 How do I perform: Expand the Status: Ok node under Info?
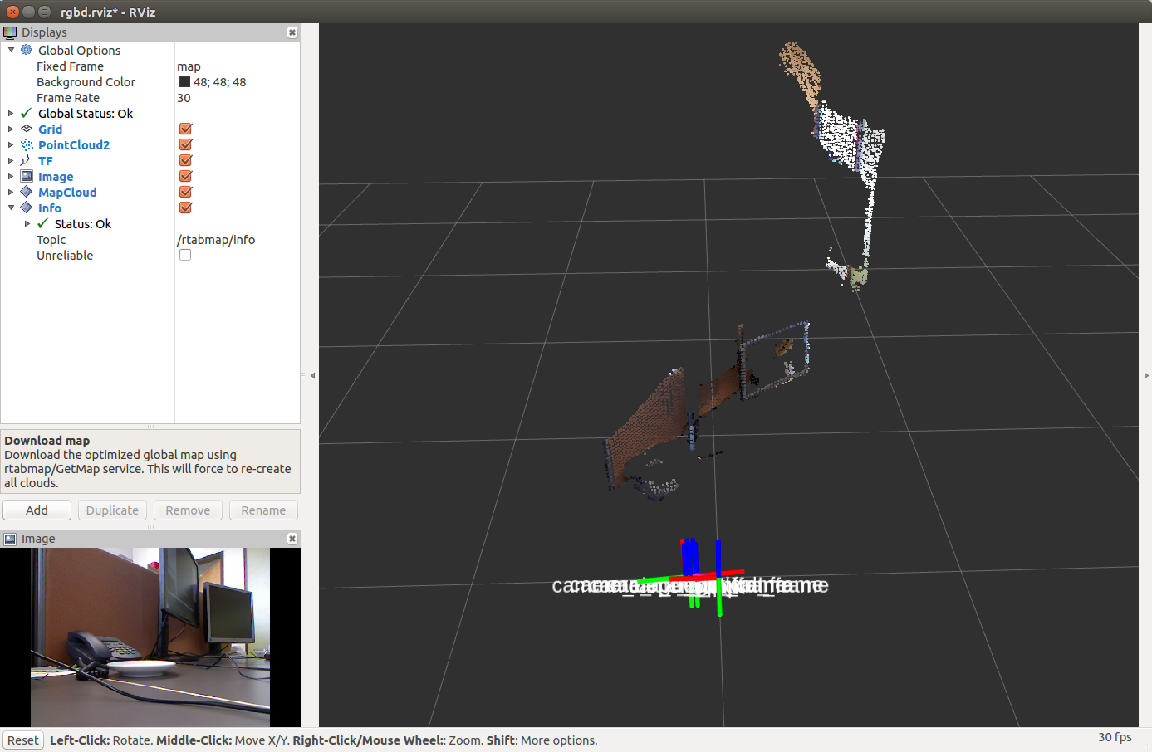(x=27, y=224)
